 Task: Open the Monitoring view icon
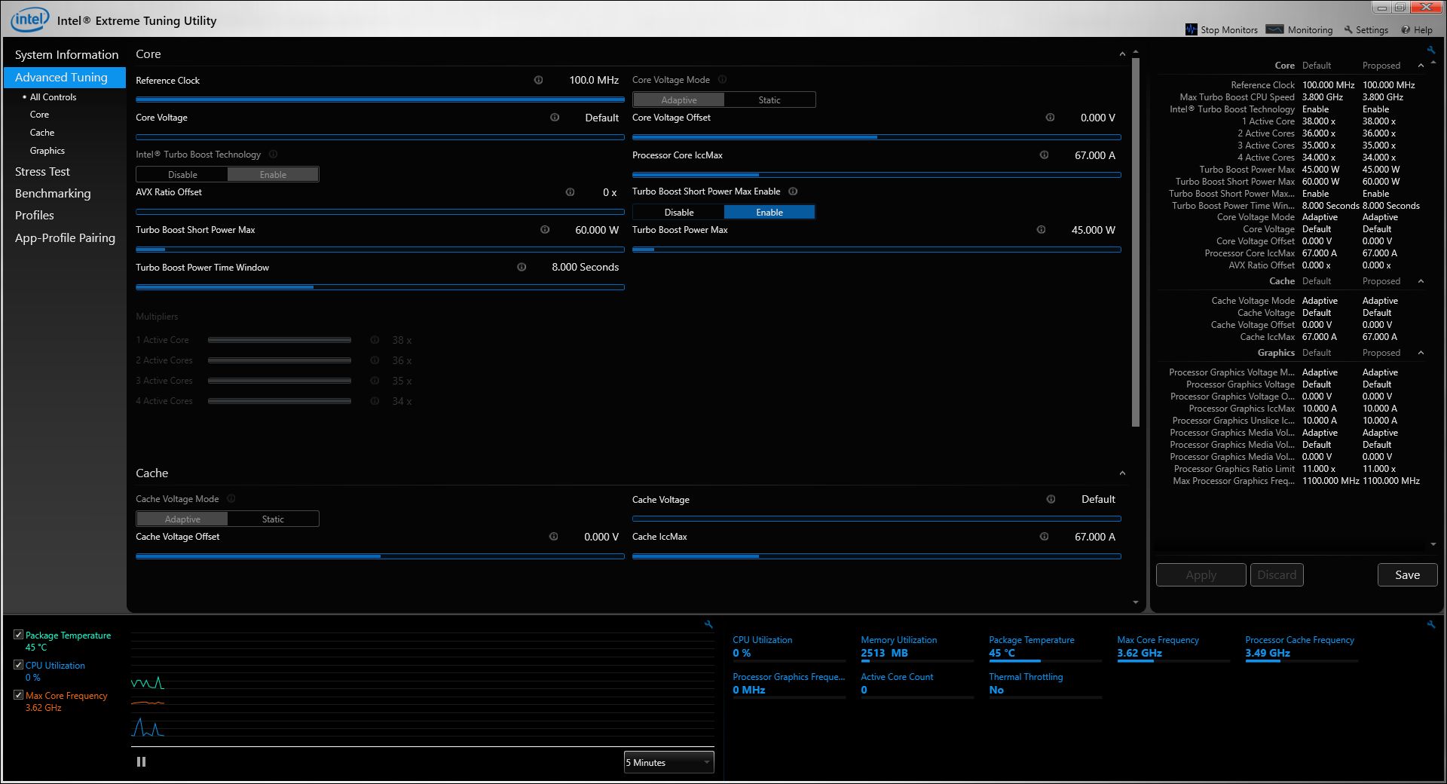point(1274,29)
